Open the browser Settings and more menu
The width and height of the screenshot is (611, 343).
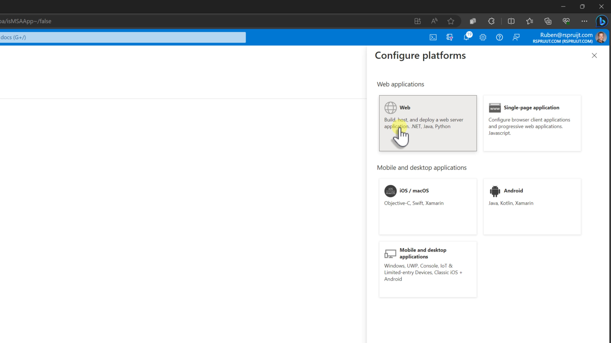coord(584,21)
